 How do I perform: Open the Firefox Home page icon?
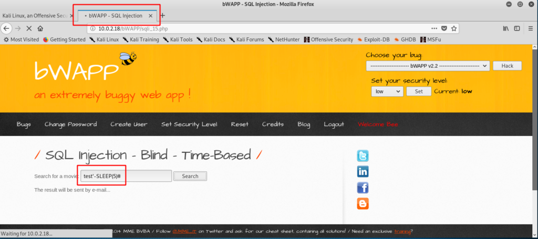coord(40,28)
